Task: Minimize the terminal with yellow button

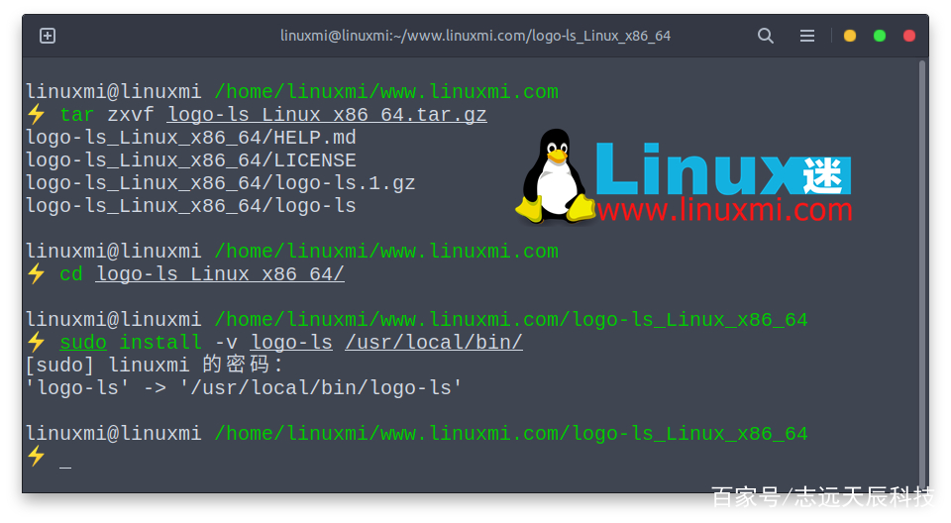Action: pyautogui.click(x=850, y=36)
